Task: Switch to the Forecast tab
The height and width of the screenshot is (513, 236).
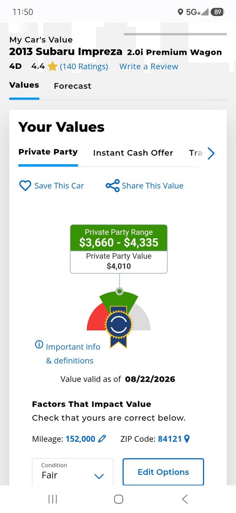Action: 72,86
